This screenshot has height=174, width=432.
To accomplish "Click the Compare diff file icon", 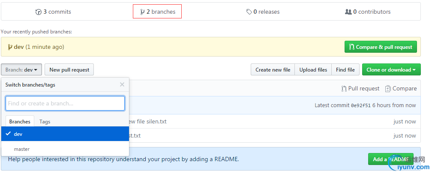I will point(388,89).
